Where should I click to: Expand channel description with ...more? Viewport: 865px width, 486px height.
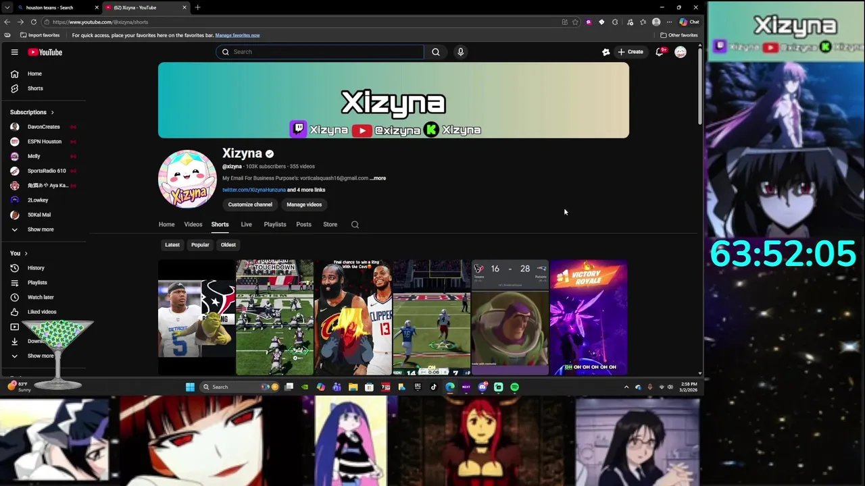click(378, 178)
